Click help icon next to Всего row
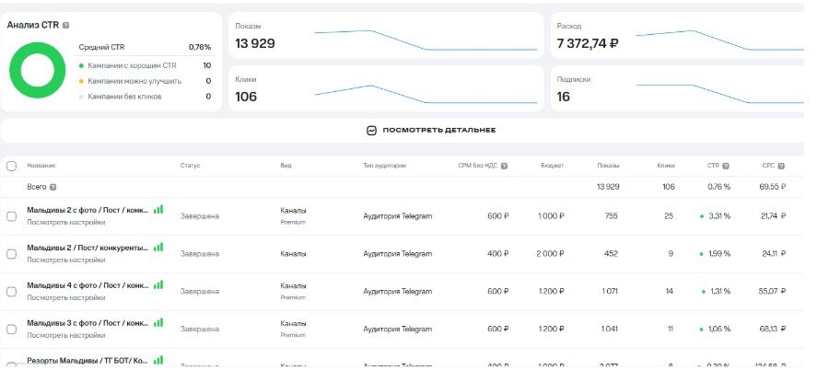829x370 pixels. pyautogui.click(x=53, y=187)
